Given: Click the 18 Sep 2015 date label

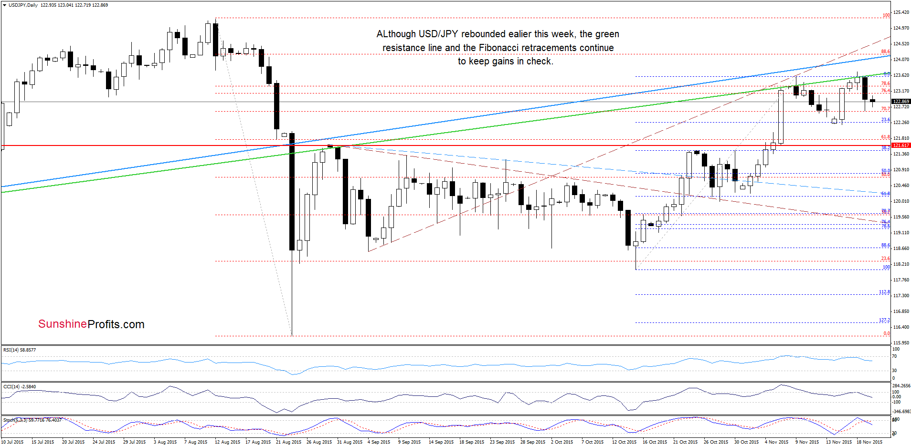Looking at the screenshot, I should (x=472, y=442).
